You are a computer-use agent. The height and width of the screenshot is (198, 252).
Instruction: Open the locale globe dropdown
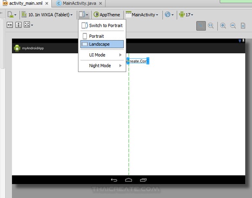(169, 15)
